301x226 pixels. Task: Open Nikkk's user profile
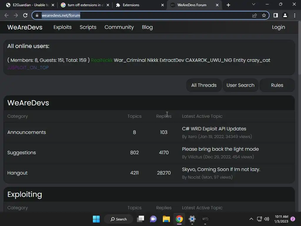153,60
